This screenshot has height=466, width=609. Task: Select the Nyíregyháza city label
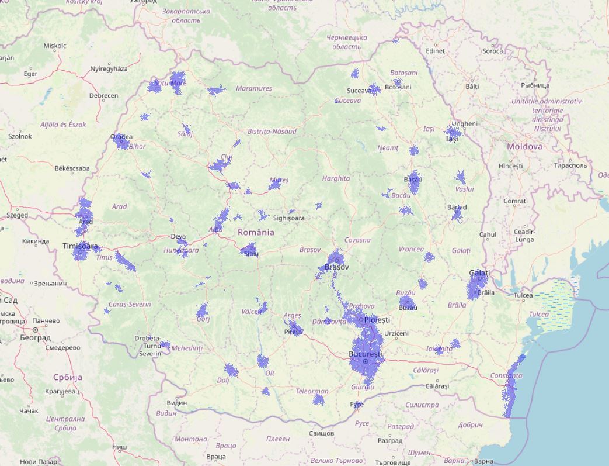click(x=109, y=69)
